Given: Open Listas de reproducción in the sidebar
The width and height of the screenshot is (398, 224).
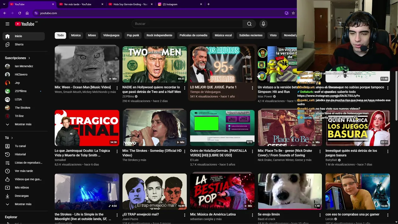Looking at the screenshot, I should 24,163.
